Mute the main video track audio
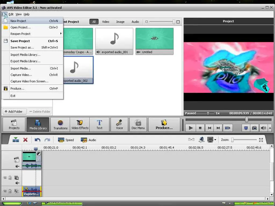Screen dimensions: 275x206 [17, 166]
